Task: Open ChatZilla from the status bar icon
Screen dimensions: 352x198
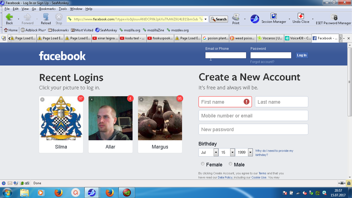Action: (x=27, y=183)
